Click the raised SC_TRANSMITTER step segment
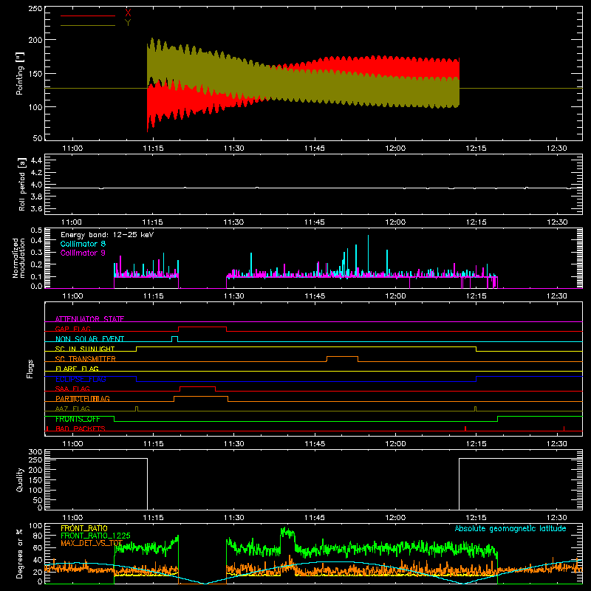Screen dimensions: 591x591 pyautogui.click(x=342, y=357)
